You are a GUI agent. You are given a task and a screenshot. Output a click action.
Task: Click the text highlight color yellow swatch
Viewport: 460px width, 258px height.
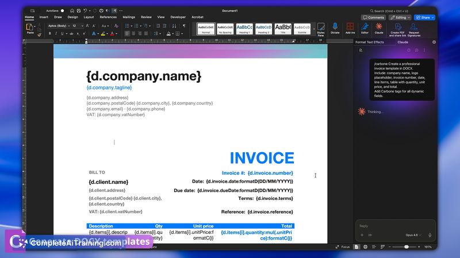pyautogui.click(x=103, y=34)
